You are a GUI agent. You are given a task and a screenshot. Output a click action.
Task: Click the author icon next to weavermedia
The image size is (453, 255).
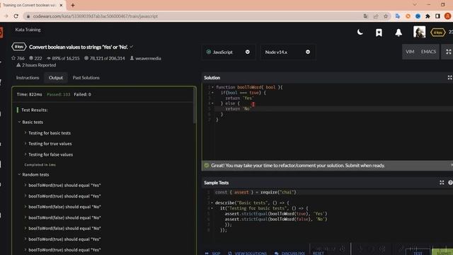coord(132,58)
